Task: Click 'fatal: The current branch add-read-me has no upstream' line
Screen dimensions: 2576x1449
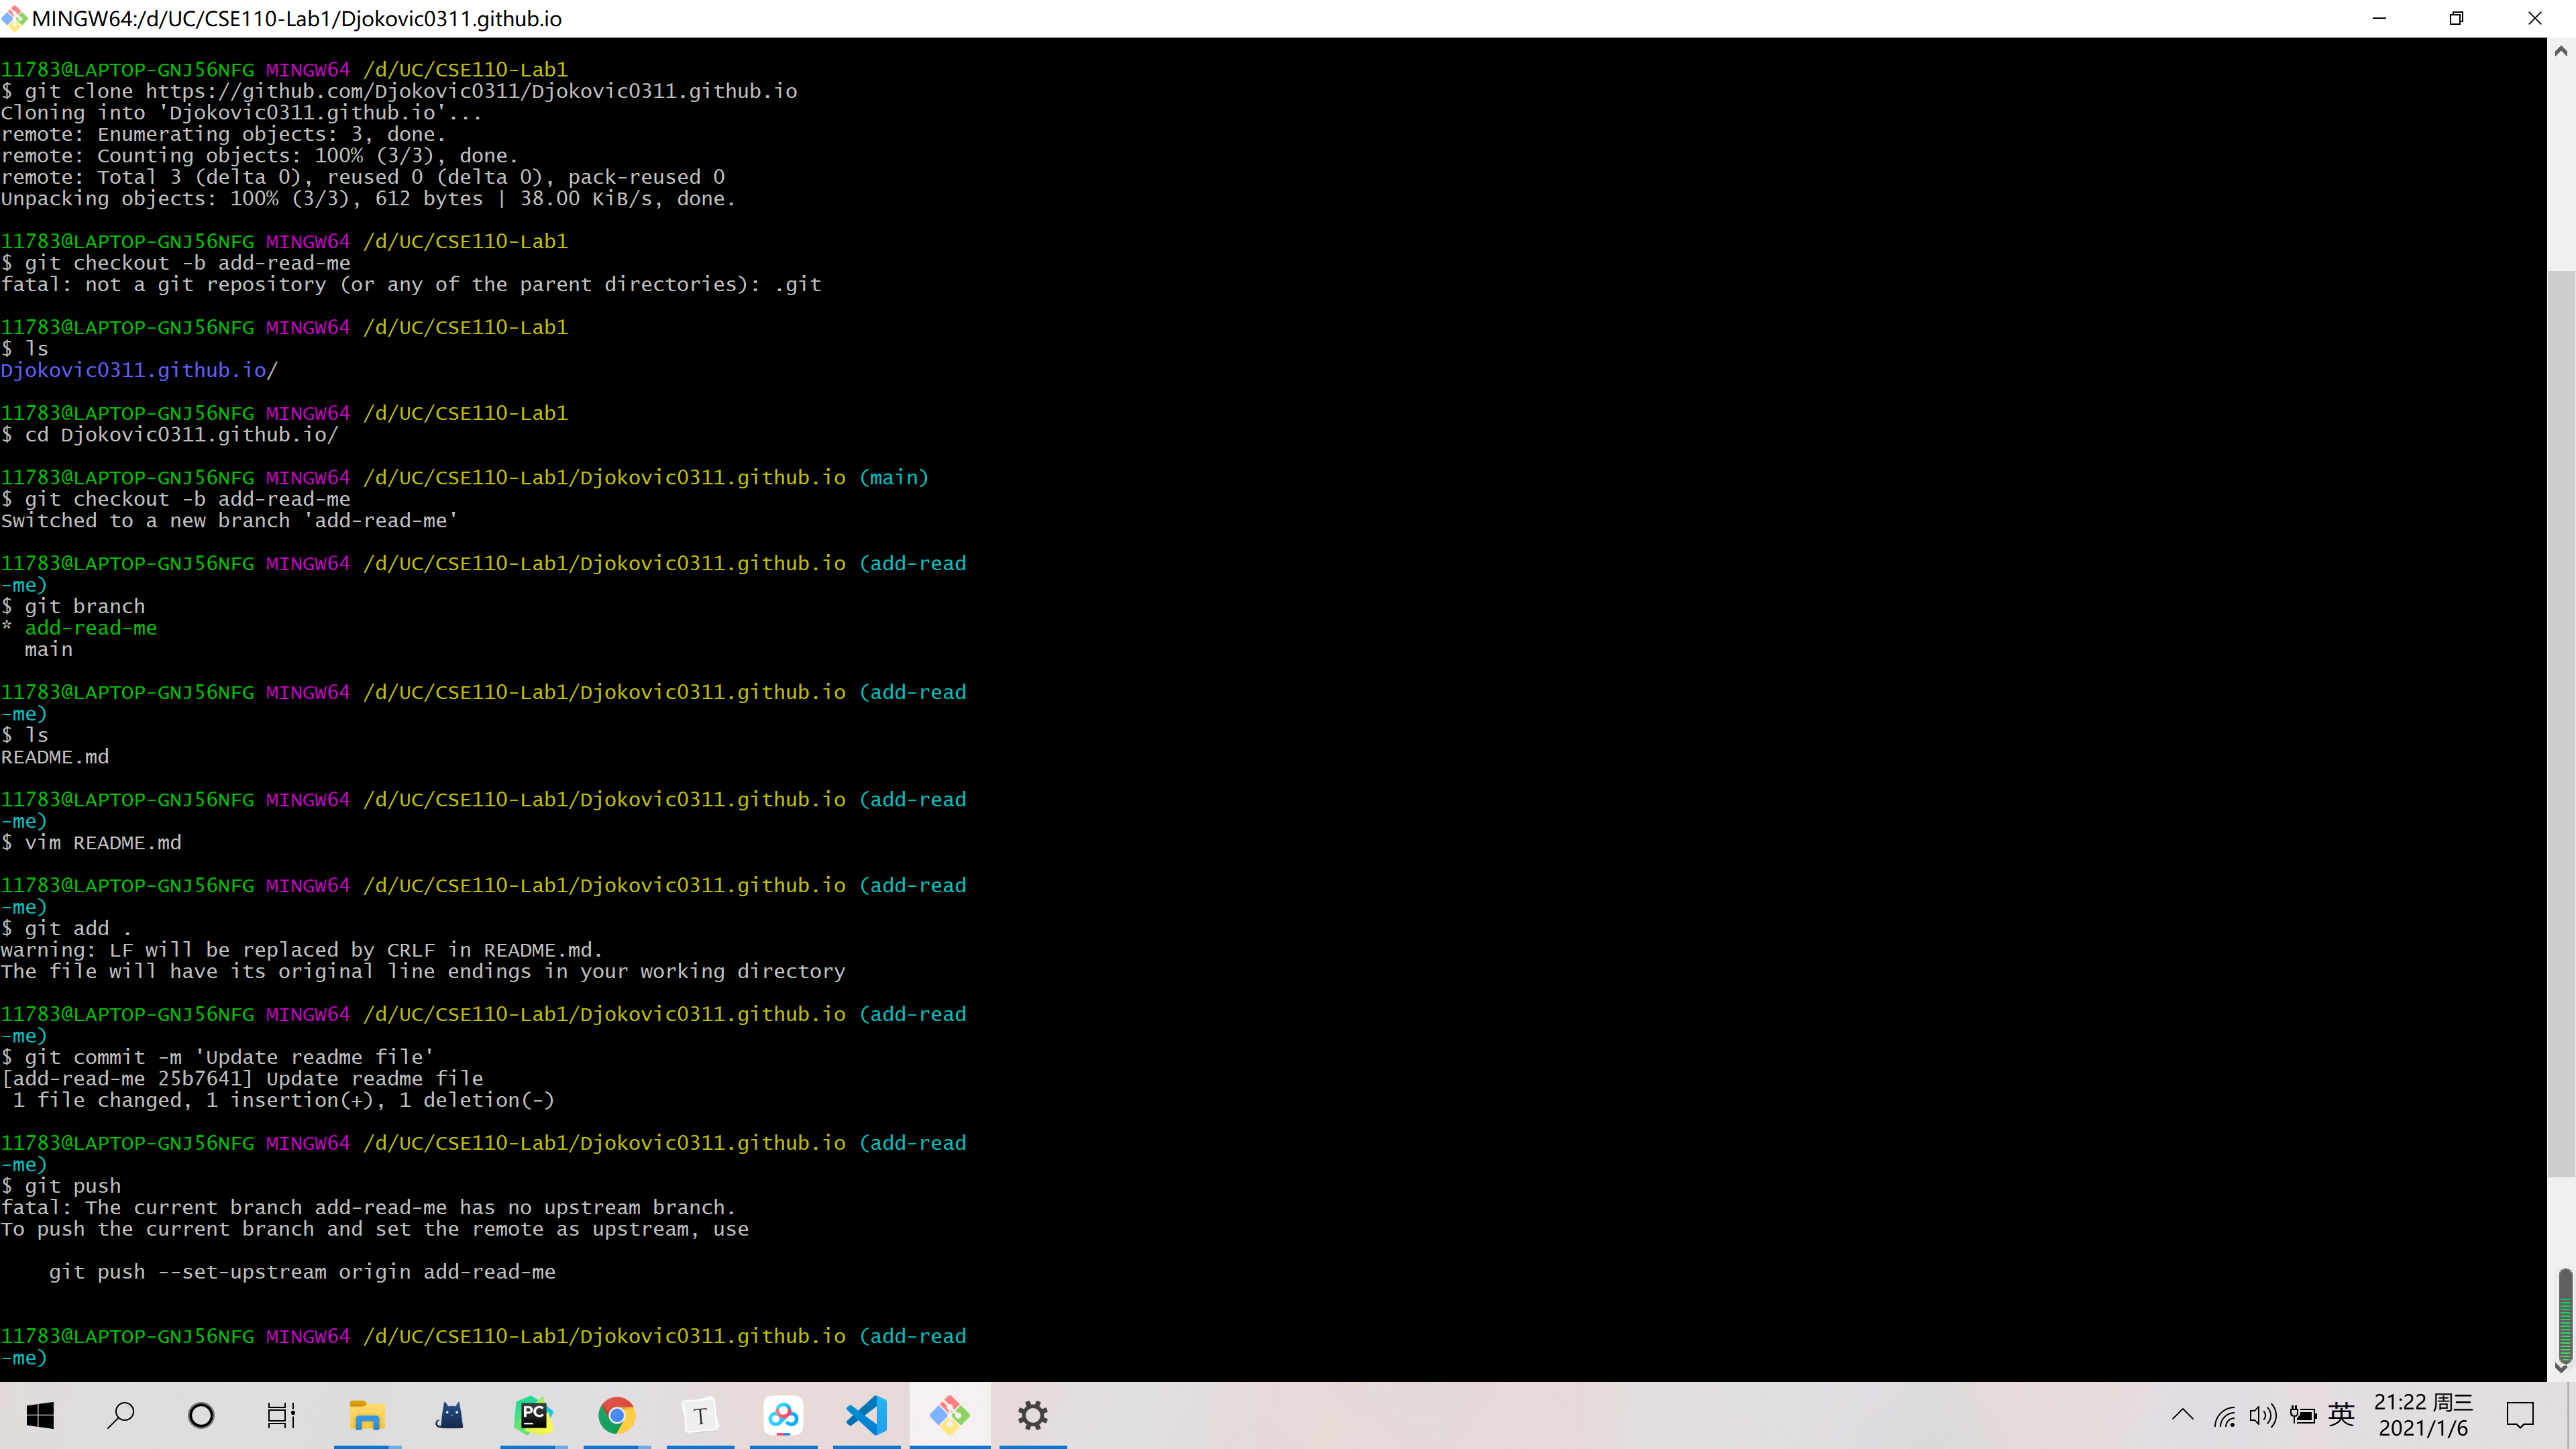Action: [x=368, y=1207]
